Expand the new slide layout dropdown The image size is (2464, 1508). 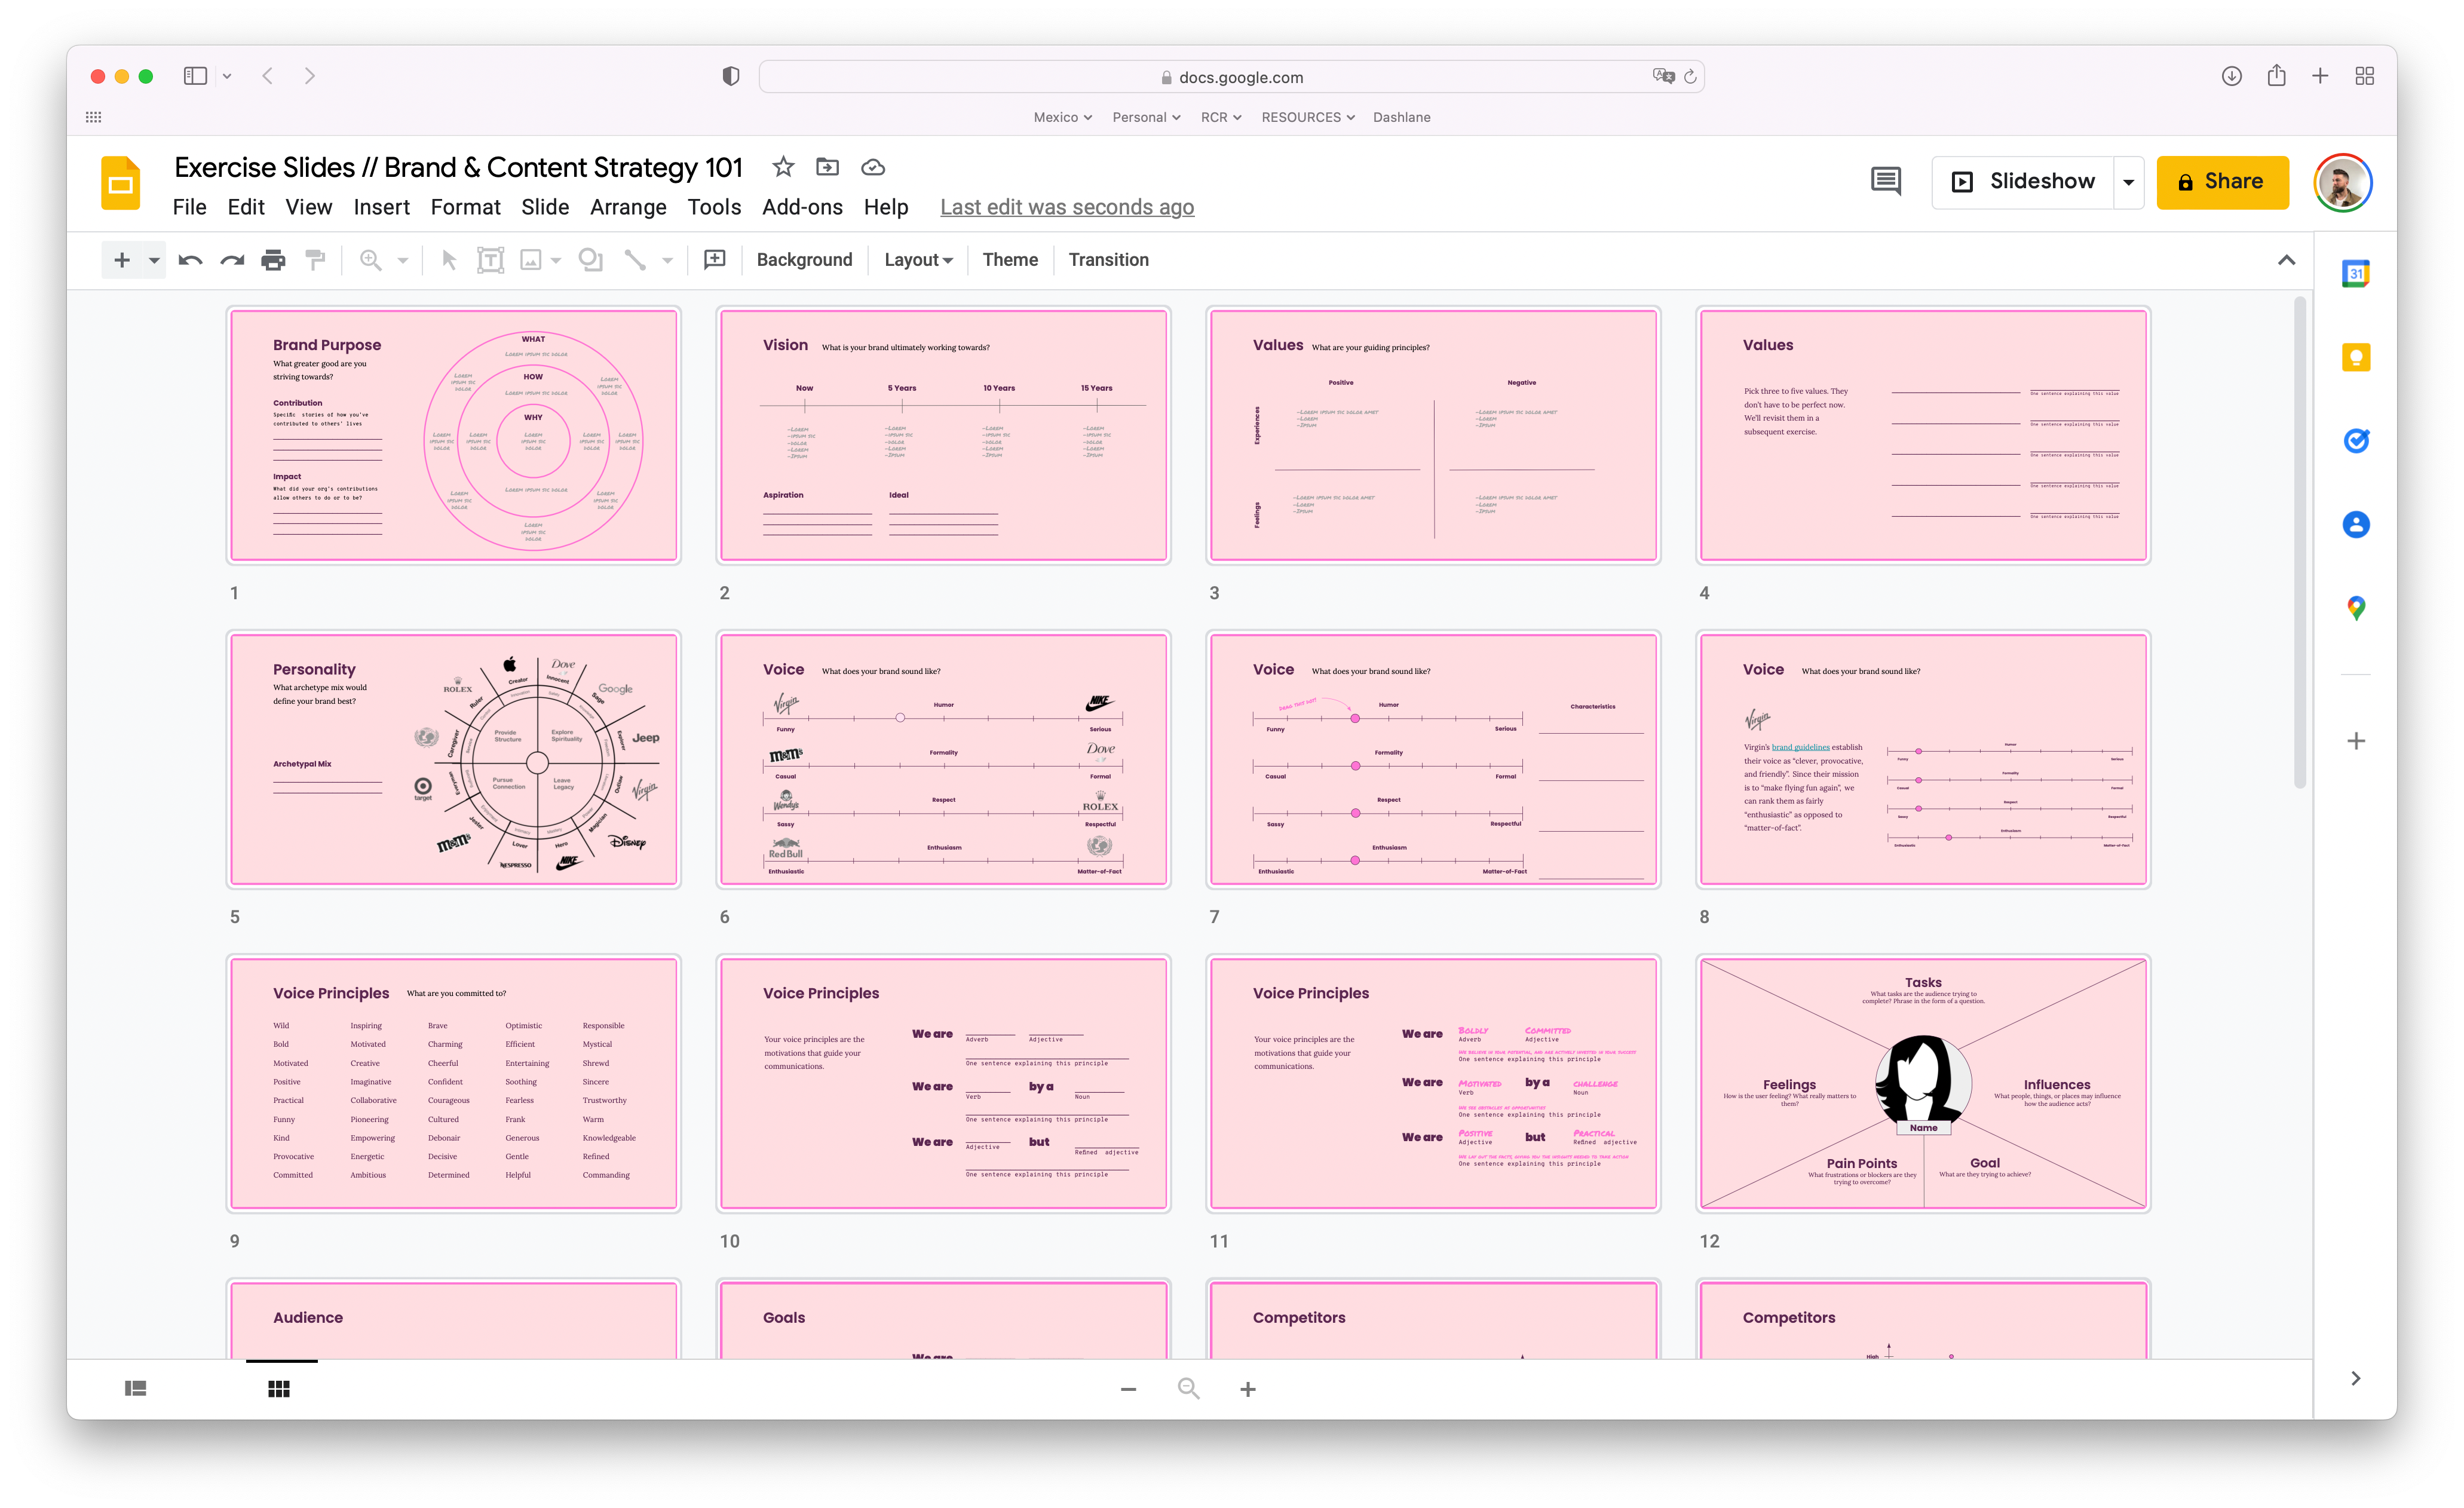(x=154, y=260)
